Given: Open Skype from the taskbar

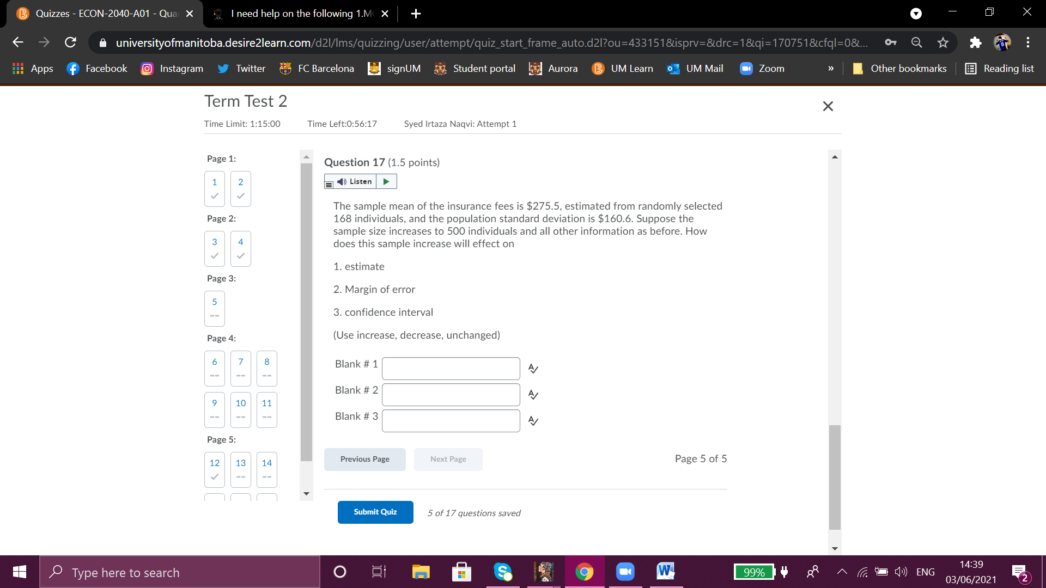Looking at the screenshot, I should point(502,572).
